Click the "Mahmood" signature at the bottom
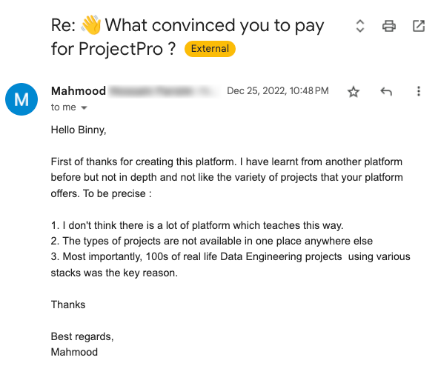Viewport: 438px width, 366px height. pyautogui.click(x=74, y=352)
